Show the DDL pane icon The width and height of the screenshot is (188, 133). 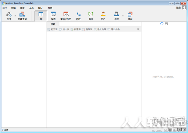tap(166, 24)
